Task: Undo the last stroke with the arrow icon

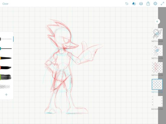Action: click(x=127, y=4)
